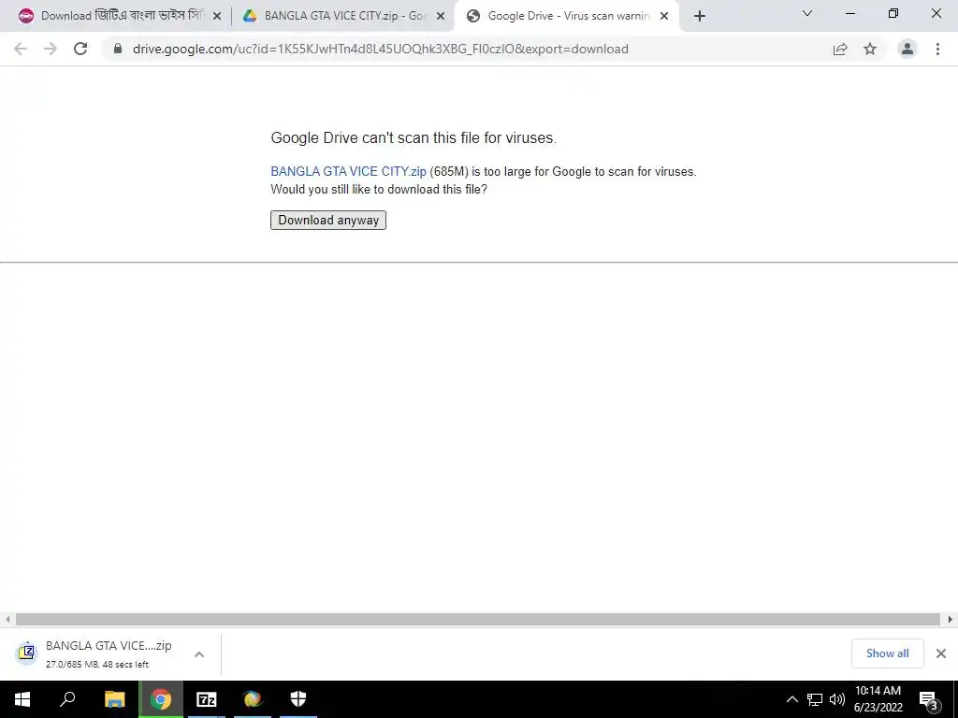Share this page via share icon
Screen dimensions: 958x718
[x=840, y=49]
